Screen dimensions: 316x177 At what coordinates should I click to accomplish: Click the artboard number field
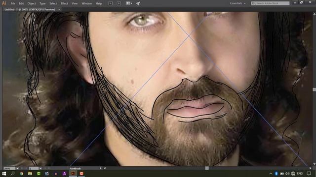pos(34,168)
